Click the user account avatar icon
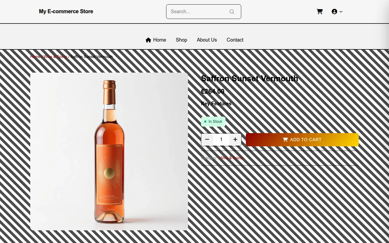The height and width of the screenshot is (243, 389). (334, 12)
